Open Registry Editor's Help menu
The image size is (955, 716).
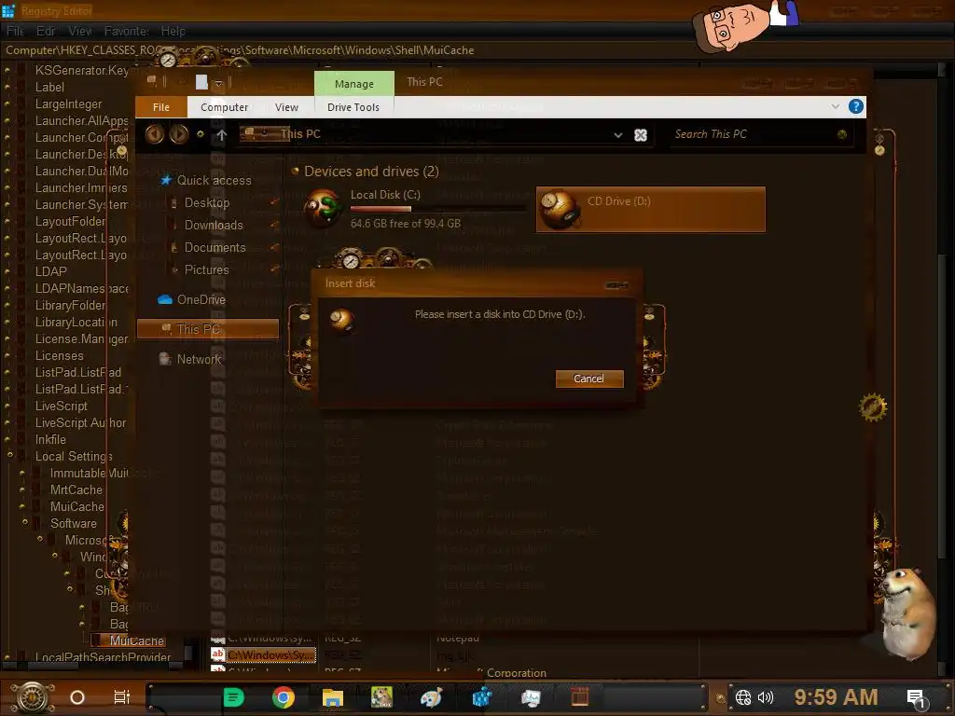pos(173,31)
